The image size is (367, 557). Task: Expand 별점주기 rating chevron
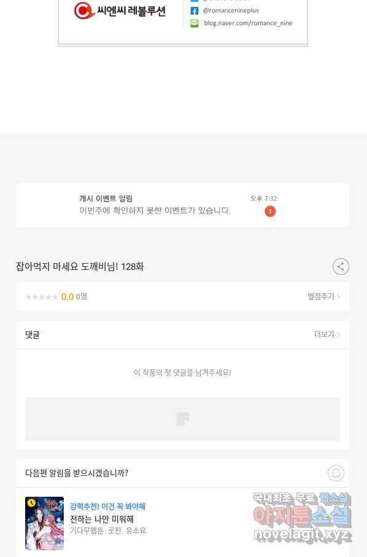pos(338,296)
